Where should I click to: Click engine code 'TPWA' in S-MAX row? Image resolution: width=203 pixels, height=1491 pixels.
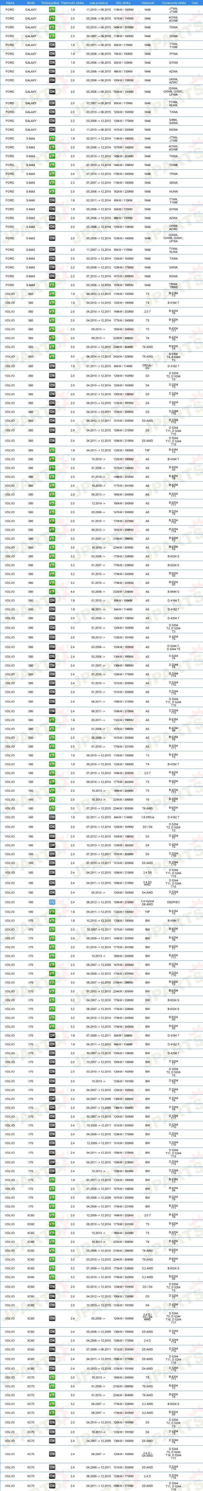tap(173, 174)
